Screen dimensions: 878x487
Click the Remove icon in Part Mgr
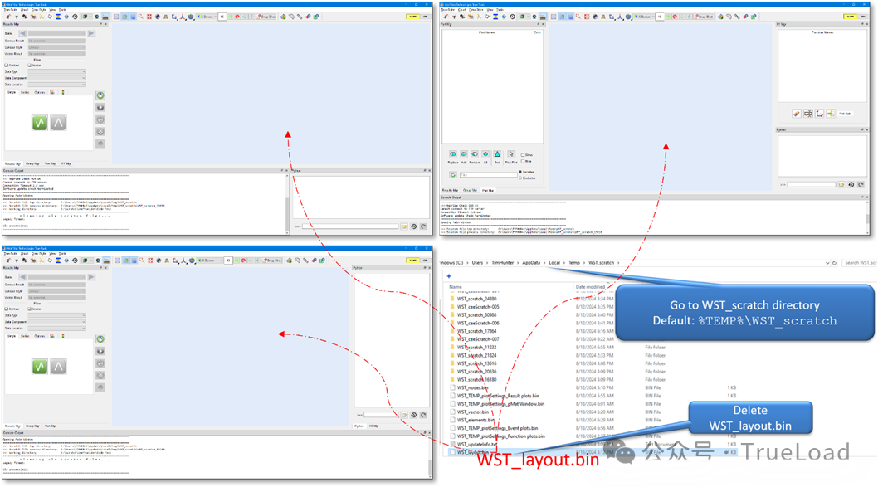[x=475, y=154]
